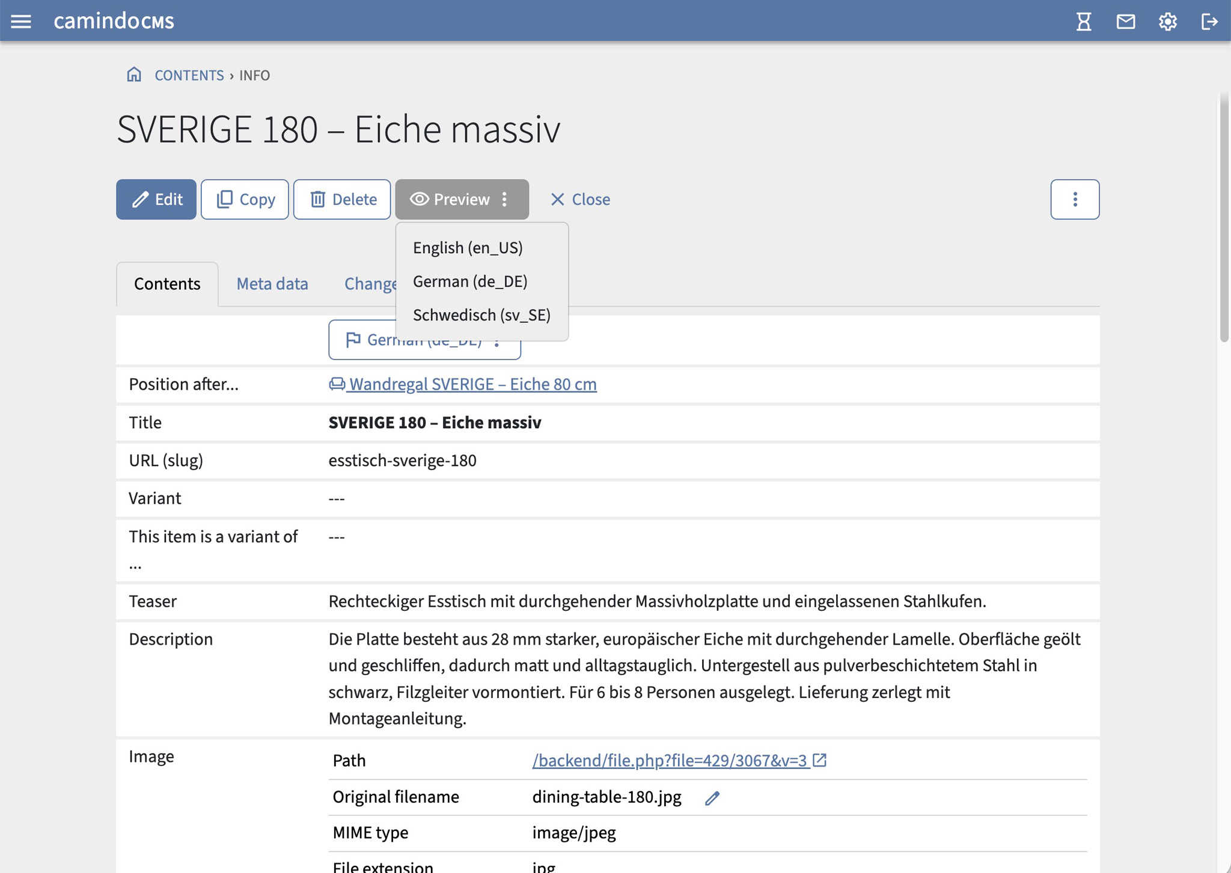Click the image/jpeg MIME type value
Viewport: 1231px width, 873px height.
click(574, 833)
